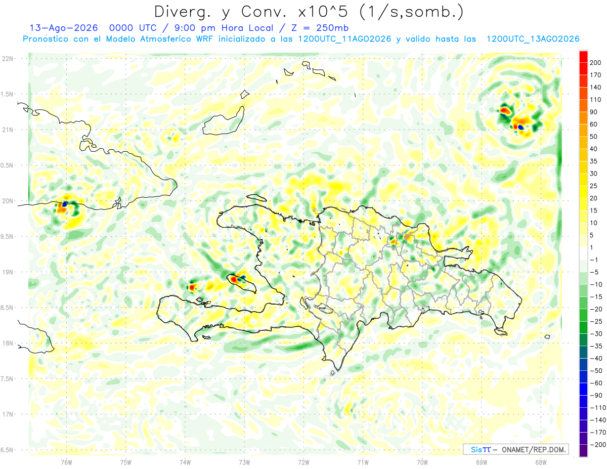The height and width of the screenshot is (469, 607).
Task: Click the 8.5N latitude axis label
Action: pos(8,308)
